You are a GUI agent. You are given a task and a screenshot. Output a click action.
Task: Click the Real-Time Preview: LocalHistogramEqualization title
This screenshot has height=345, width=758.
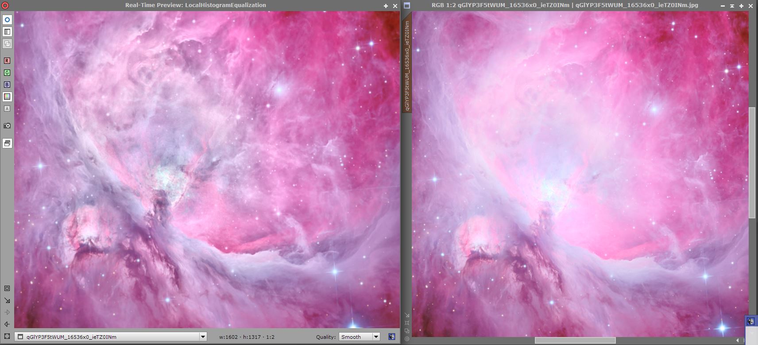tap(196, 5)
